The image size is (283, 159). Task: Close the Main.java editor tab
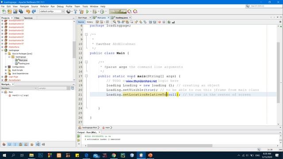click(108, 18)
